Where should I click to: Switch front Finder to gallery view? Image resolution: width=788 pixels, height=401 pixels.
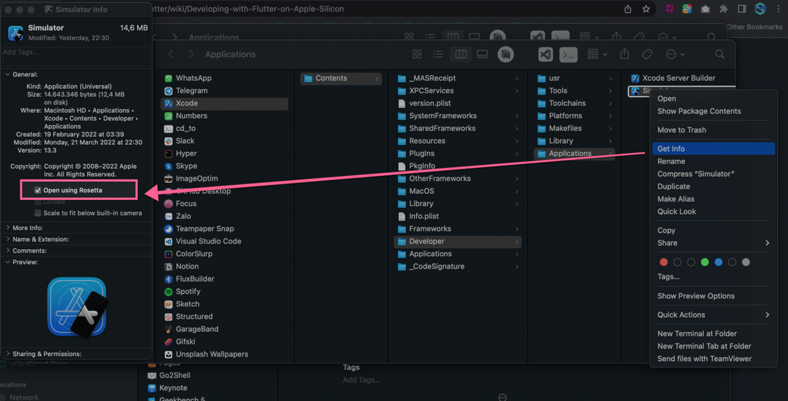(482, 54)
